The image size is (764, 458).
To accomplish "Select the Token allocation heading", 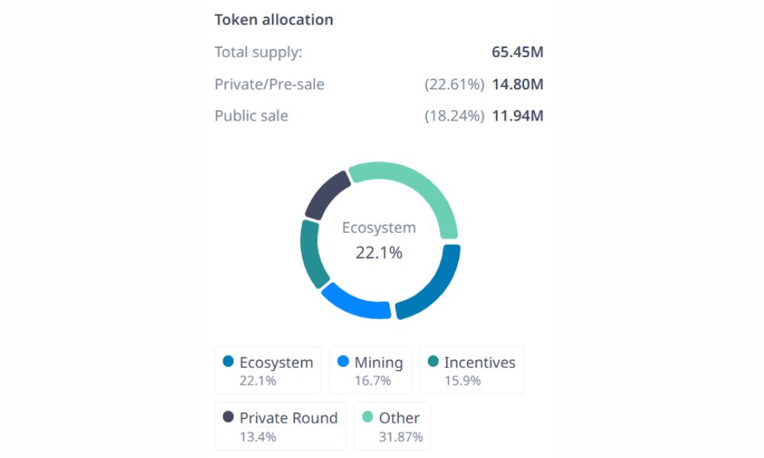I will pos(275,19).
